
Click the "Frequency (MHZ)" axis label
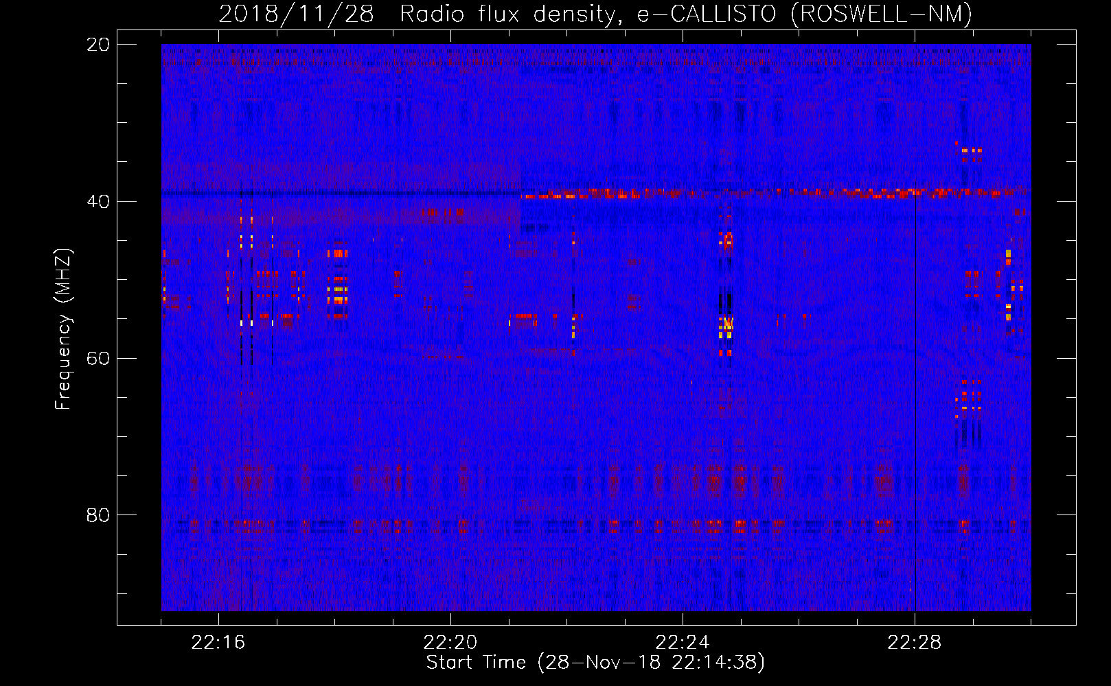tap(63, 329)
